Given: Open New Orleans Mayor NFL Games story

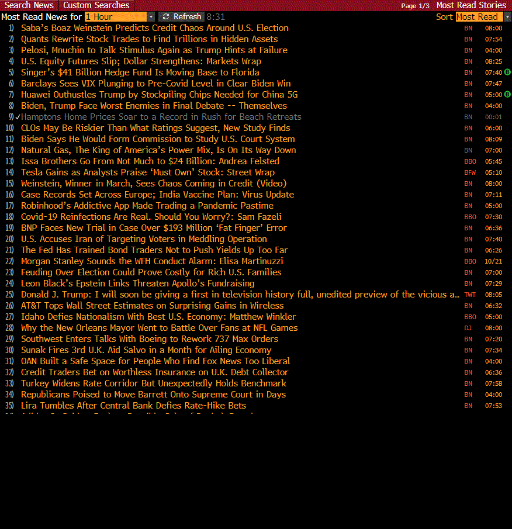Looking at the screenshot, I should pos(159,329).
